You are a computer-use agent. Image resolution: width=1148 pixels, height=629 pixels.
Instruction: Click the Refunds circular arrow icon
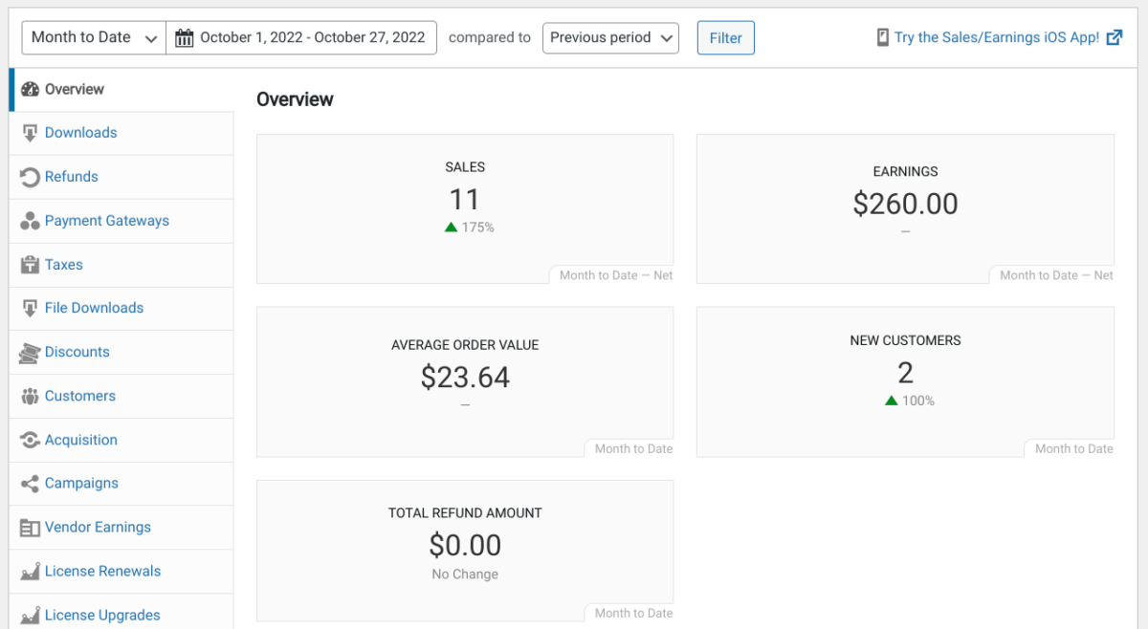[30, 177]
